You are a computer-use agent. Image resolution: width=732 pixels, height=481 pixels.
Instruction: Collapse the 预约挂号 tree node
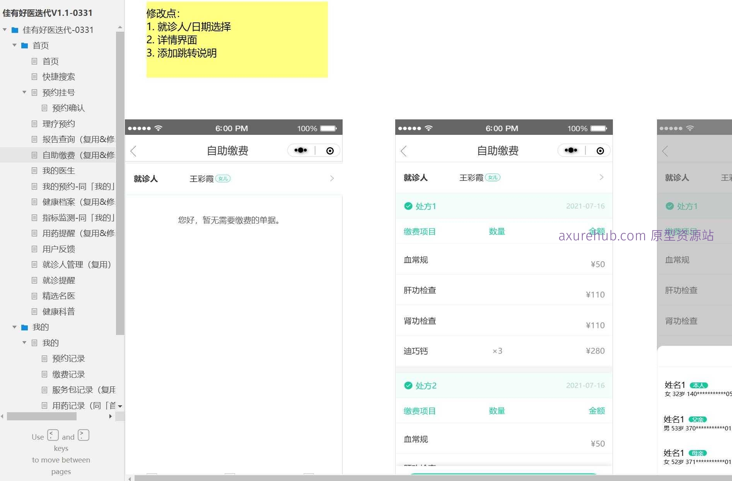coord(24,92)
